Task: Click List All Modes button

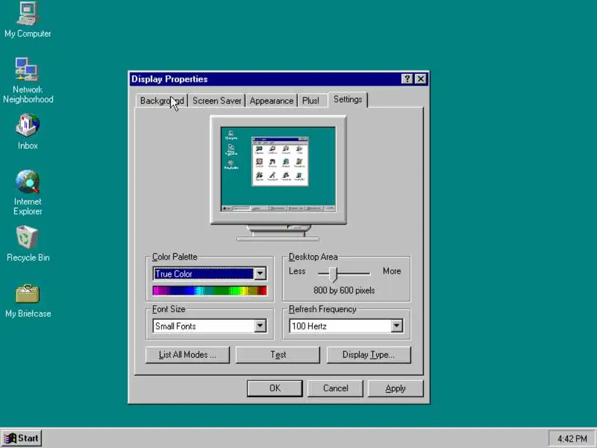Action: 187,355
